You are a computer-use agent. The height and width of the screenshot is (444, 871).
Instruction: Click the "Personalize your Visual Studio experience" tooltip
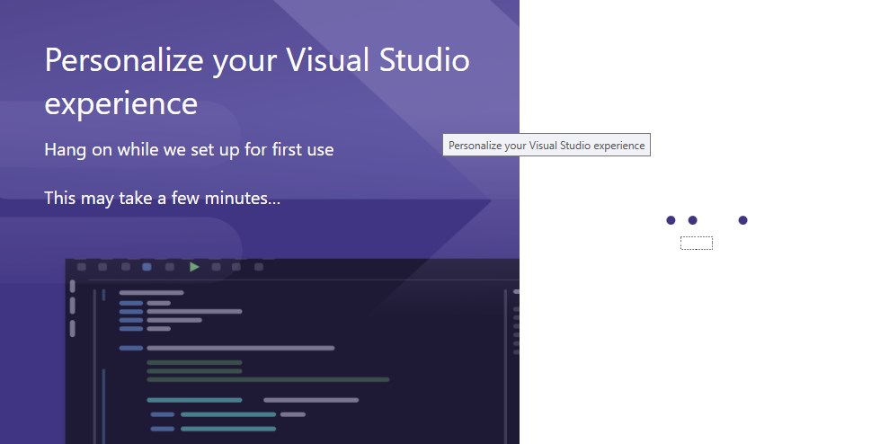(547, 145)
